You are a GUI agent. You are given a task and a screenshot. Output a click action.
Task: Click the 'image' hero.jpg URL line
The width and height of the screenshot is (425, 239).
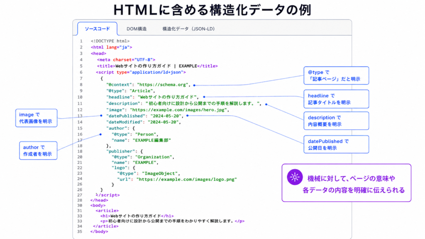168,110
